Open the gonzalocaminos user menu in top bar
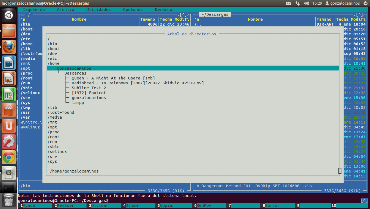Viewport: 370px width, 209px height. (x=343, y=3)
